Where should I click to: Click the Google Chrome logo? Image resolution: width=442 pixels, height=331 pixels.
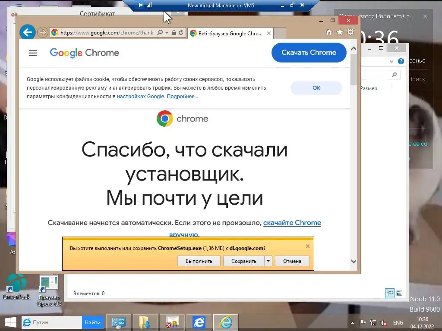tap(84, 53)
